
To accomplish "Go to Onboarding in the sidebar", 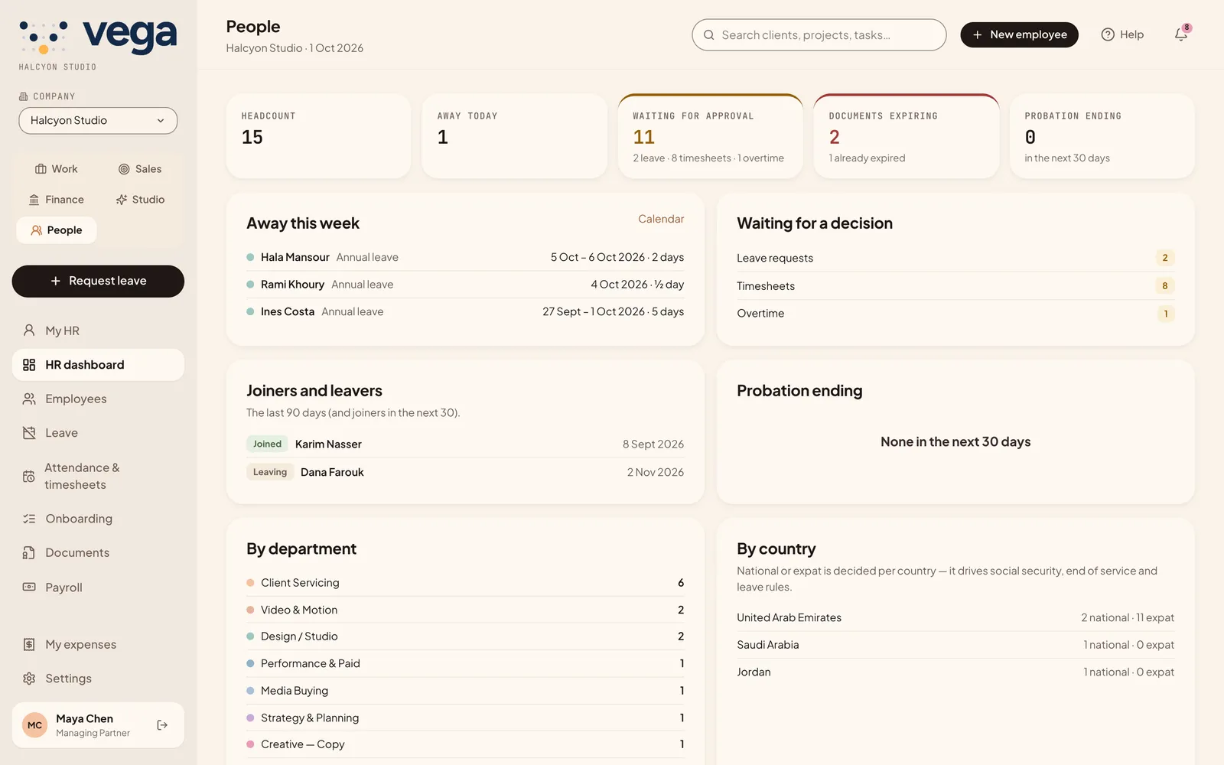I will point(98,519).
